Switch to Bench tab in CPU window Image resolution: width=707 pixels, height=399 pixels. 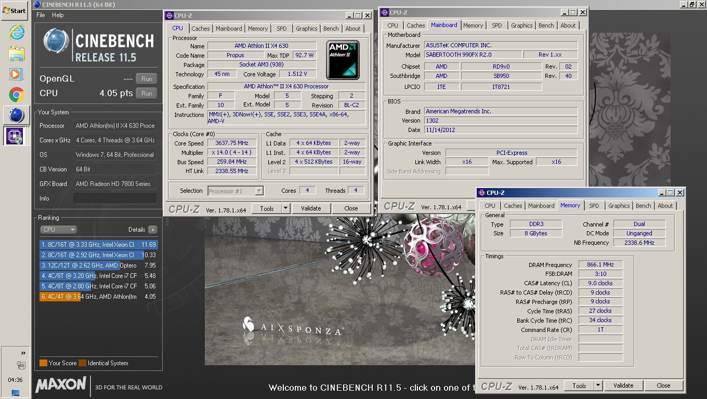331,29
